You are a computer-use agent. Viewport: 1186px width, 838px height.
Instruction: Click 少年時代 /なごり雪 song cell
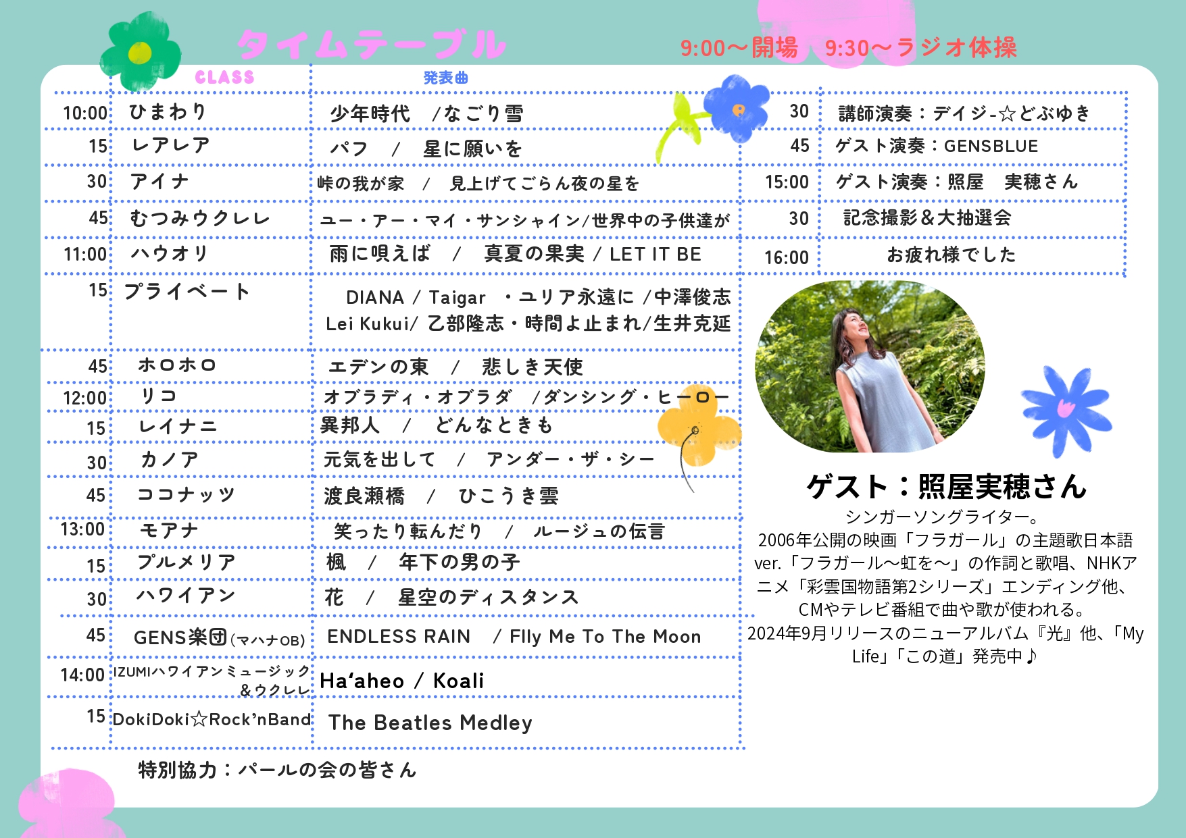coord(426,113)
